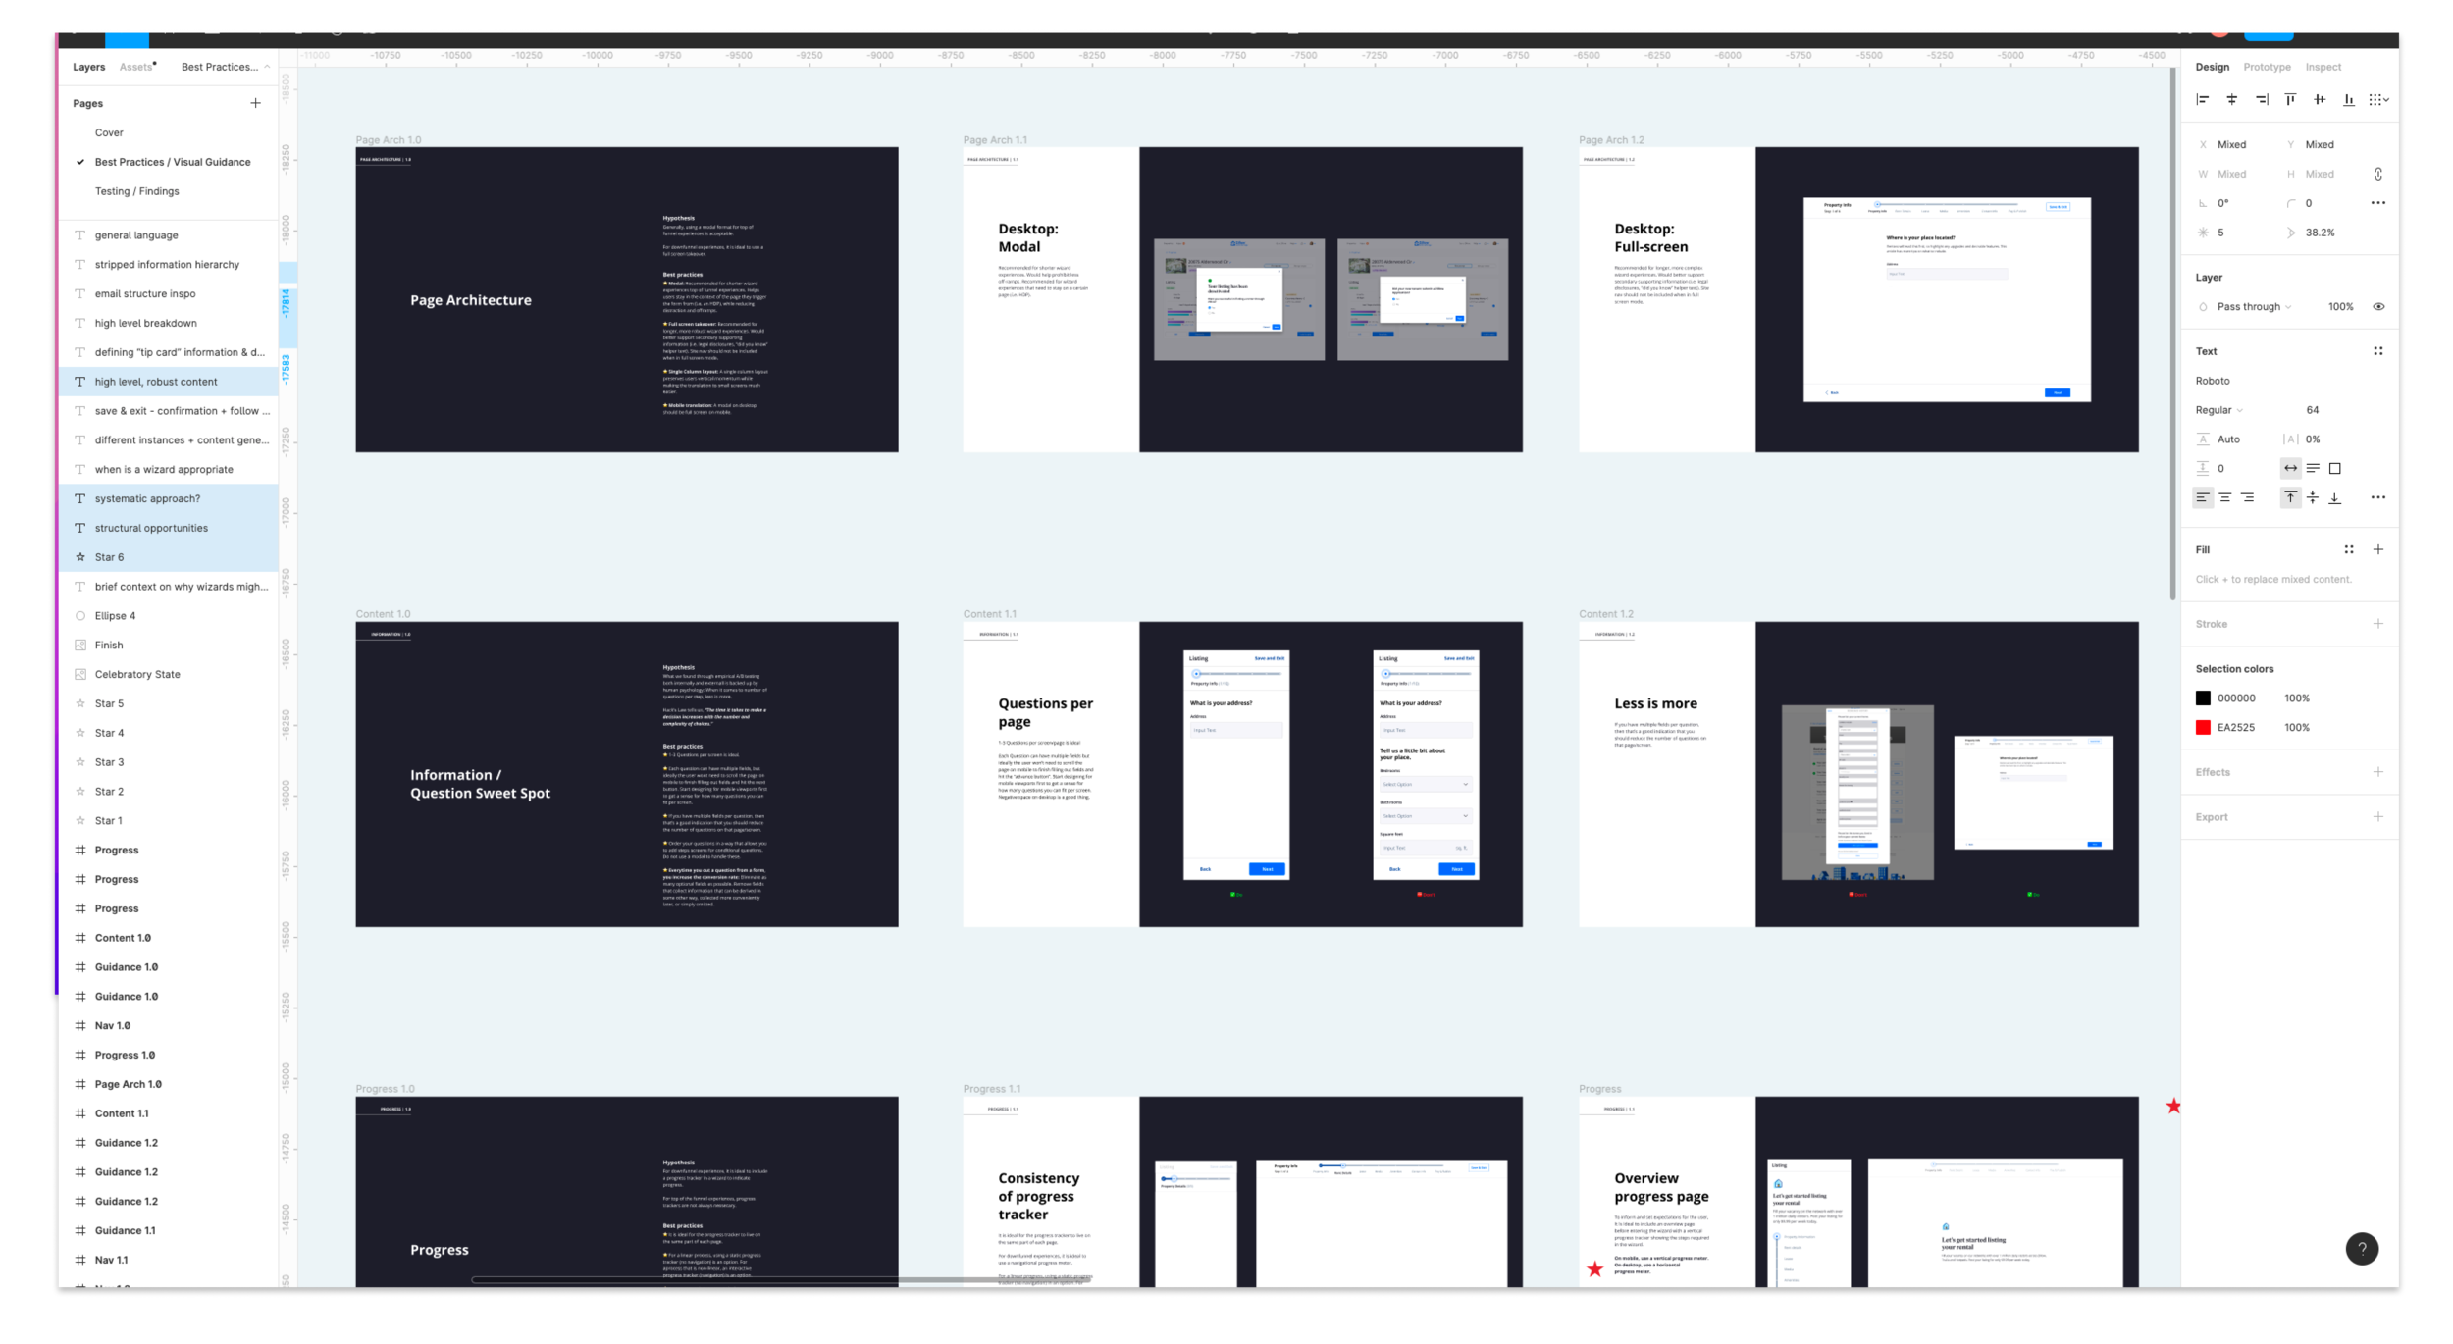This screenshot has height=1344, width=2453.
Task: Add a new page with the plus icon
Action: coord(255,103)
